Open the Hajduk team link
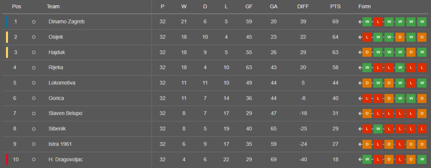 pyautogui.click(x=56, y=52)
